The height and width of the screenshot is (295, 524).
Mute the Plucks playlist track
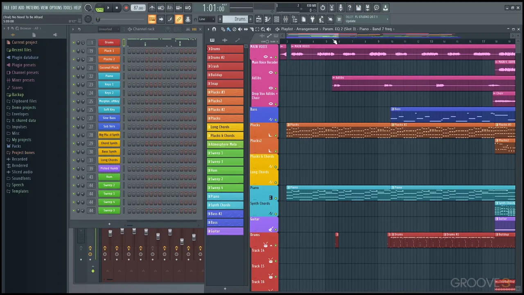(x=276, y=136)
